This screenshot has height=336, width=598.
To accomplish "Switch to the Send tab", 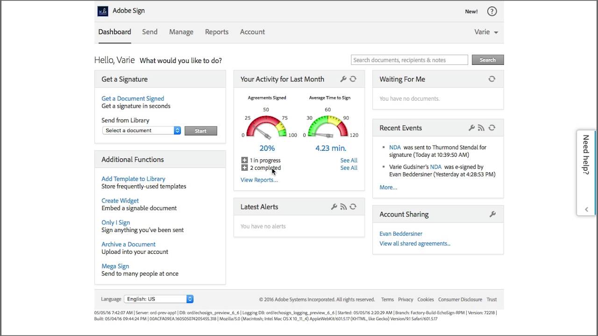I will coord(149,32).
